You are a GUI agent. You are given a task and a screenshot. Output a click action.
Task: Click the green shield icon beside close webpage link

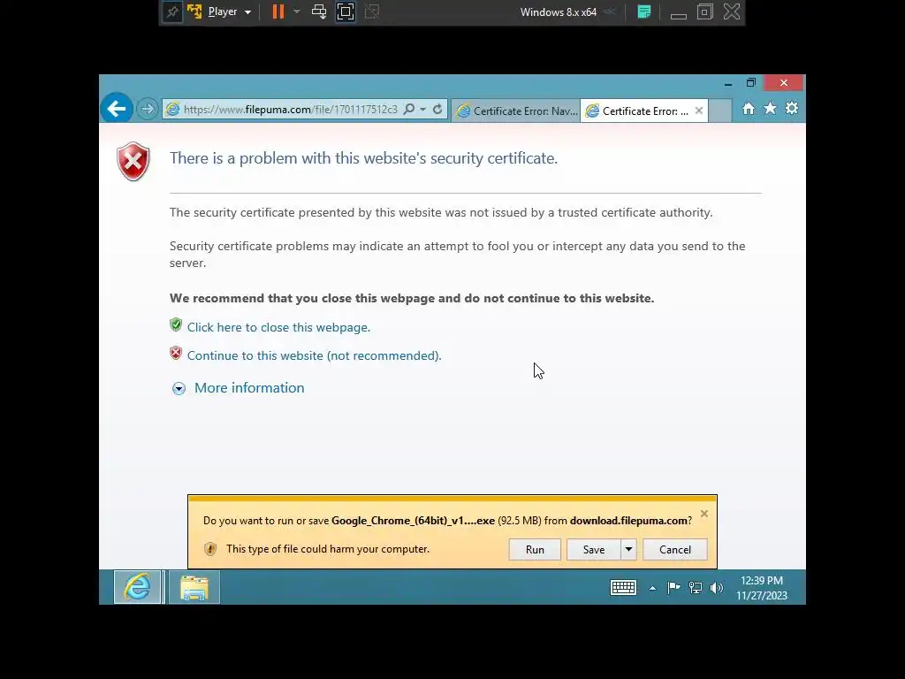point(176,324)
